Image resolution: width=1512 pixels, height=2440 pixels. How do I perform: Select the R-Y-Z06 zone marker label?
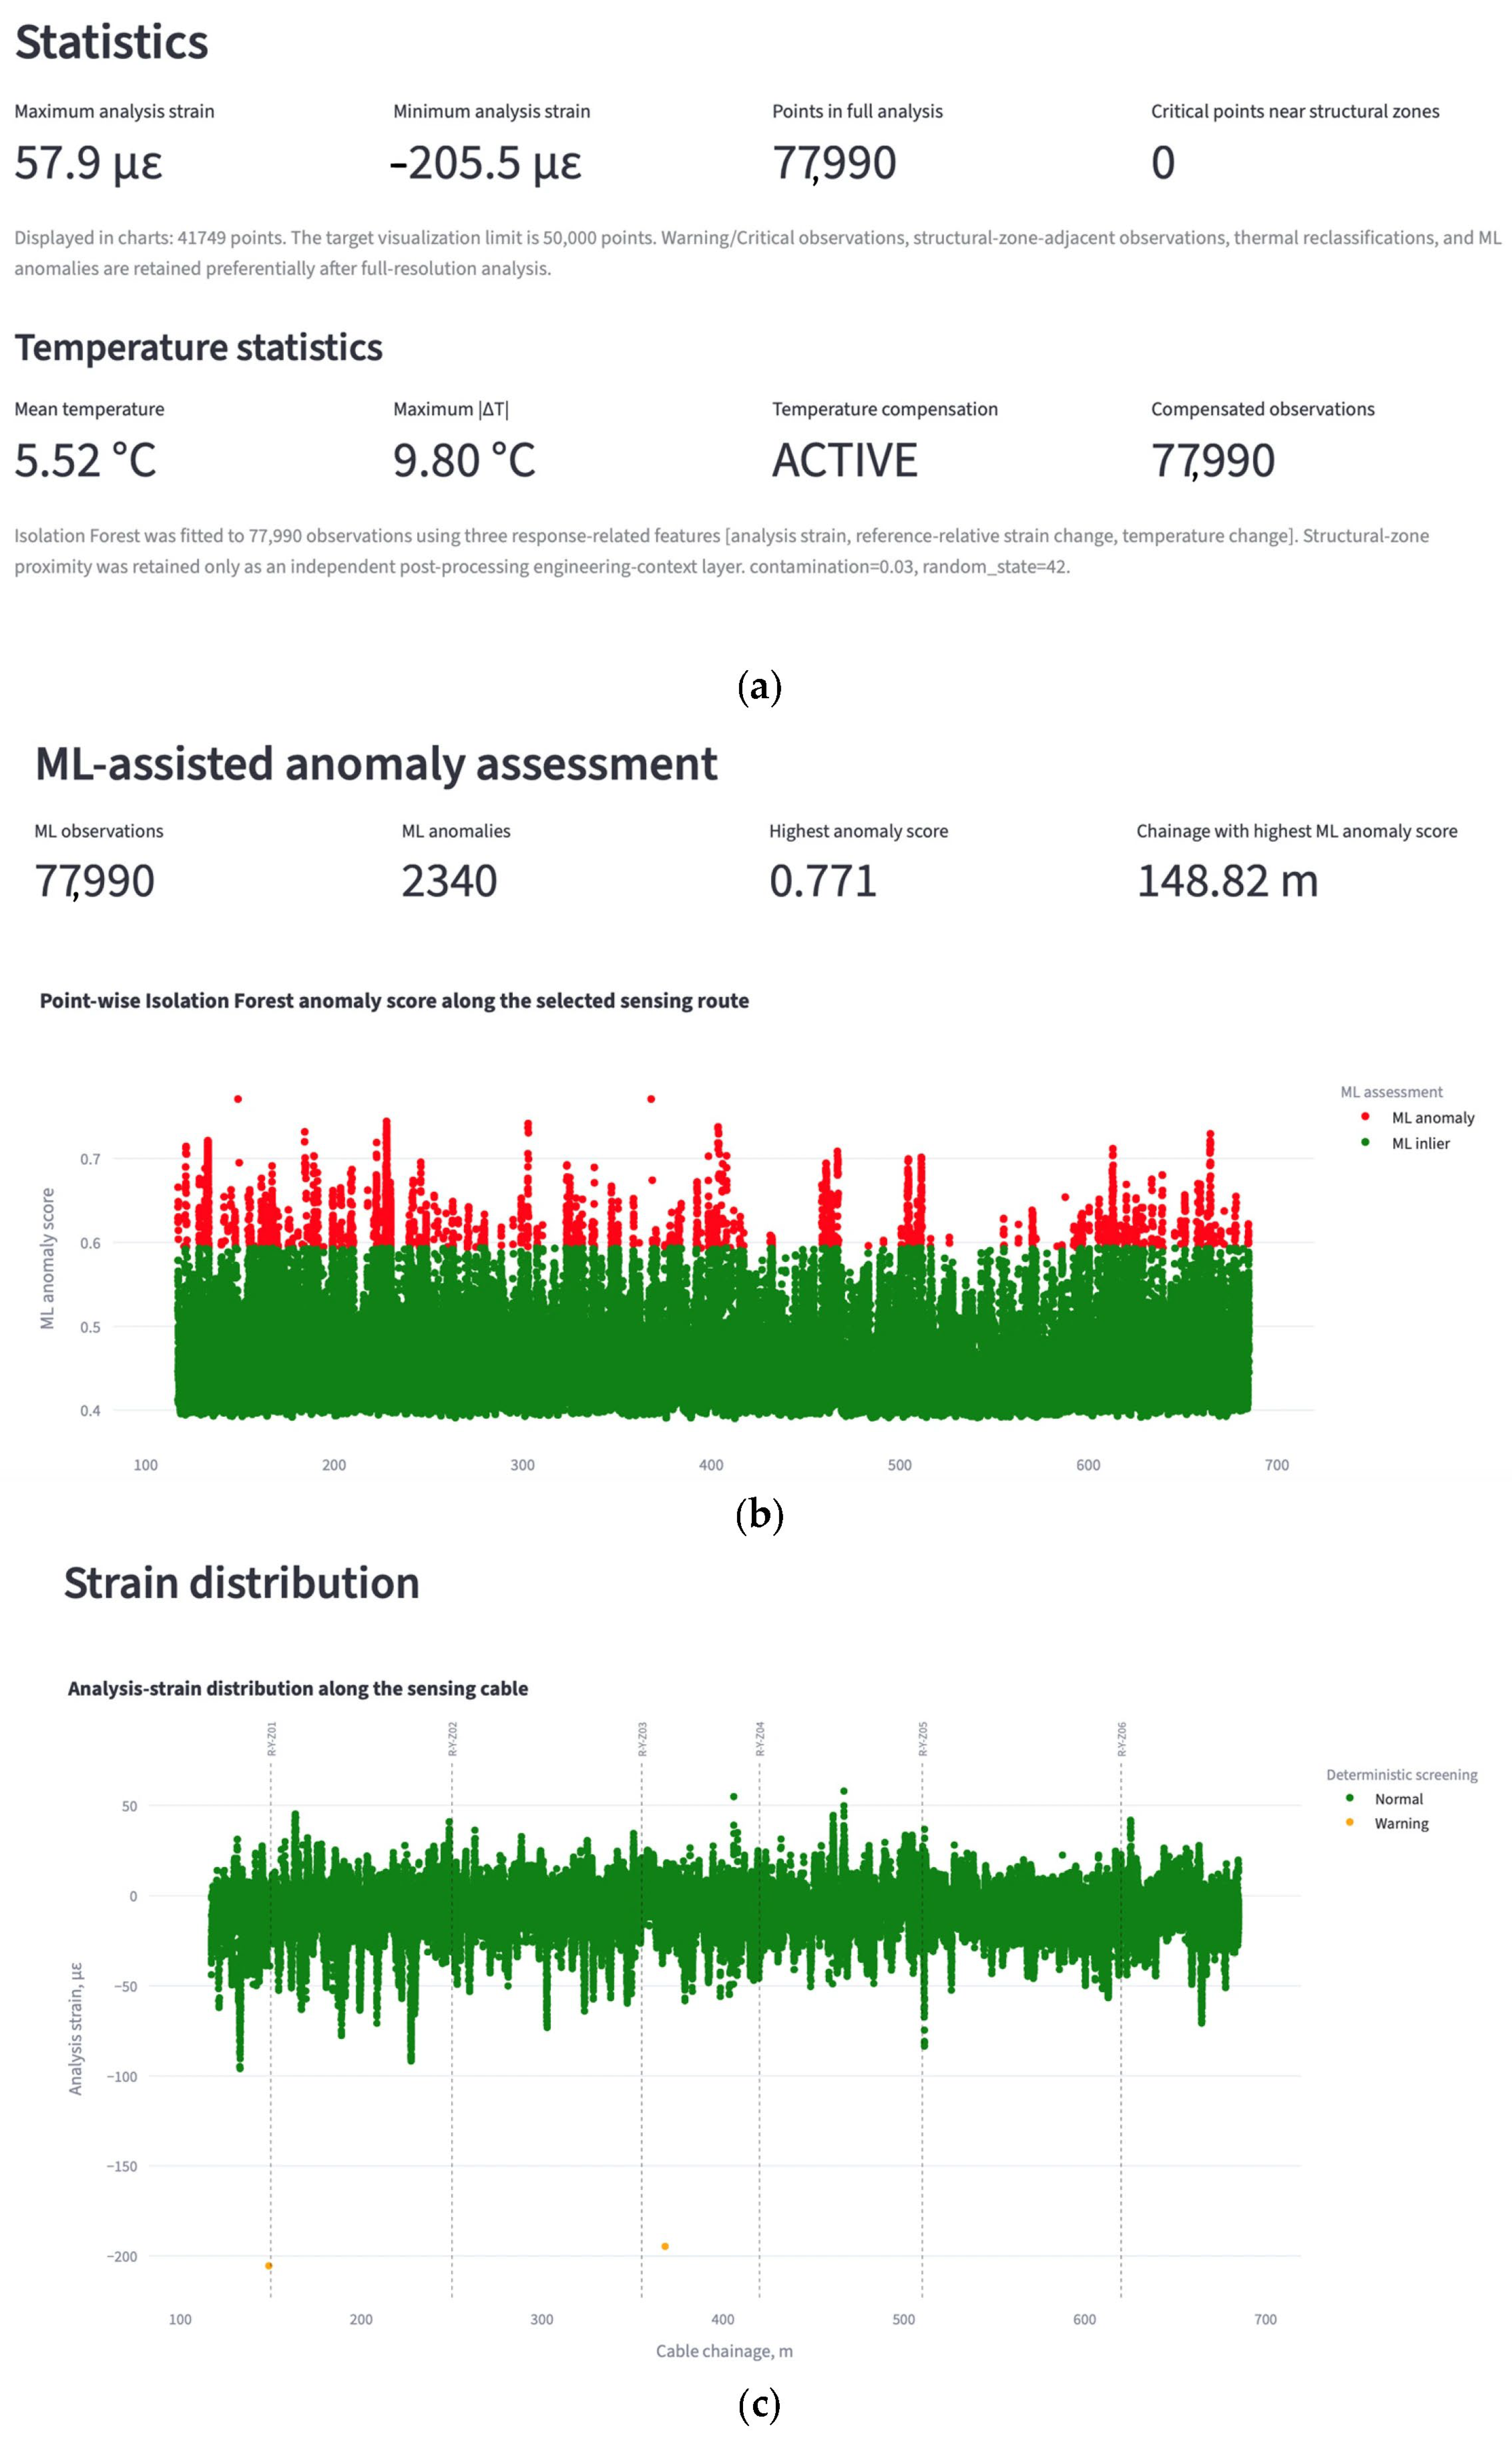(x=1122, y=1739)
